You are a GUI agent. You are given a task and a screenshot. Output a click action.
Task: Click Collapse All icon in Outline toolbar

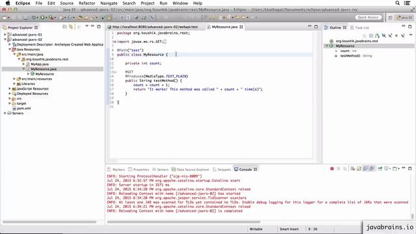click(x=371, y=36)
